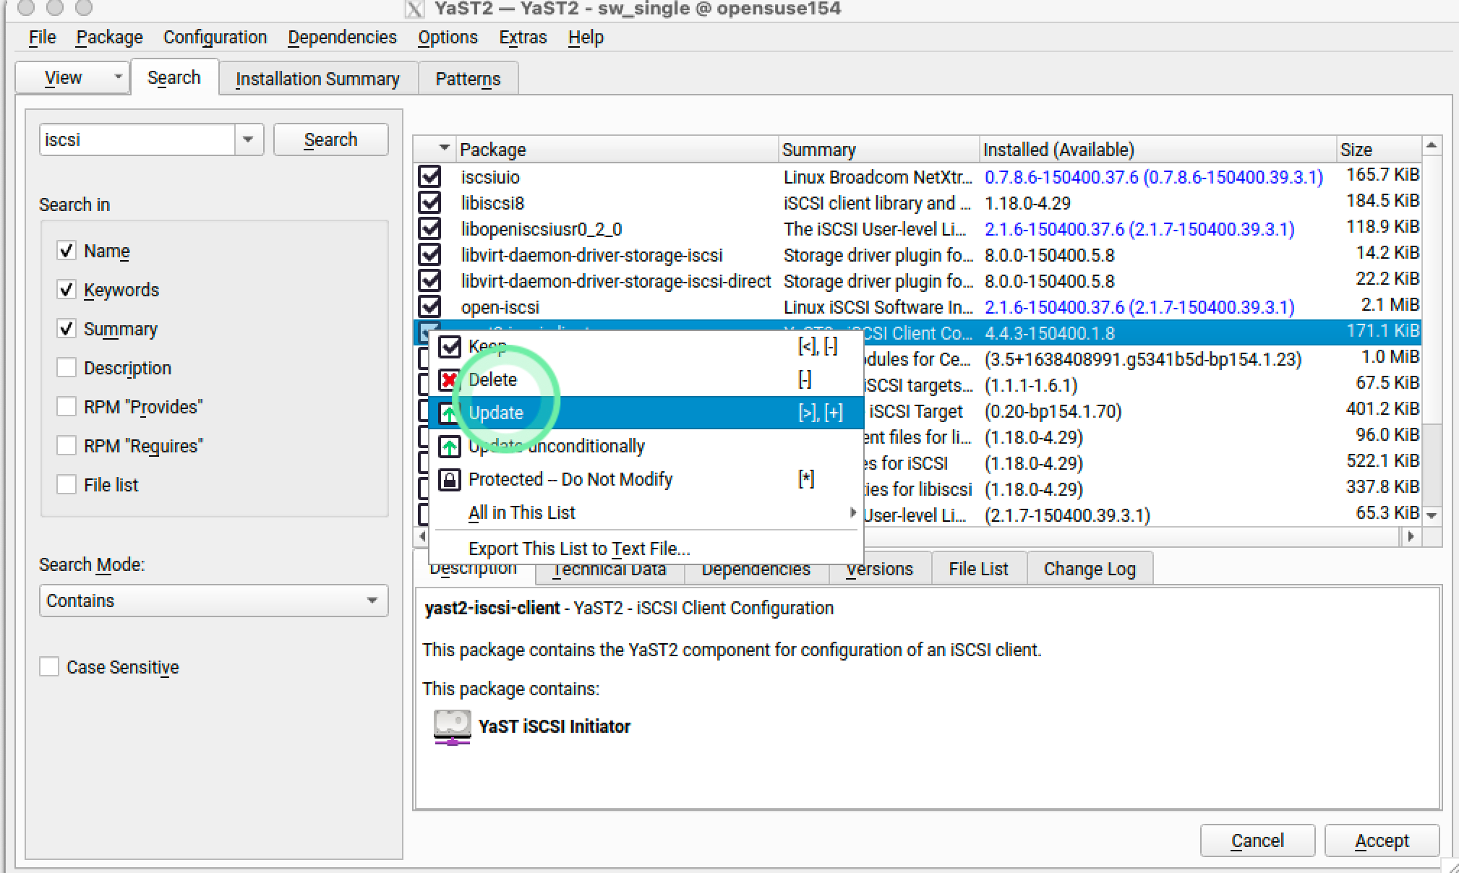Select the Search tab
The image size is (1459, 873).
174,77
